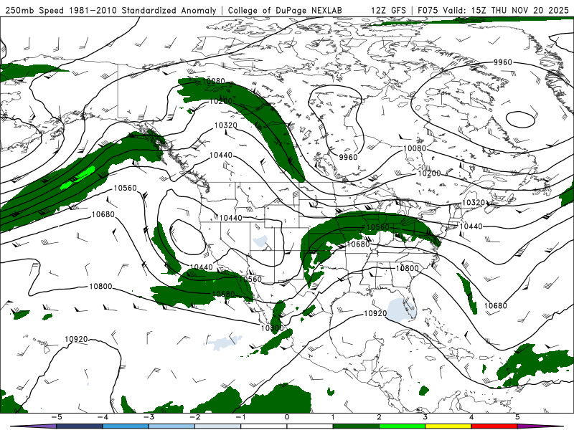Click the "250mb Speed 1981-2010 Standardized Anomaly" title
The image size is (574, 430).
coord(110,10)
